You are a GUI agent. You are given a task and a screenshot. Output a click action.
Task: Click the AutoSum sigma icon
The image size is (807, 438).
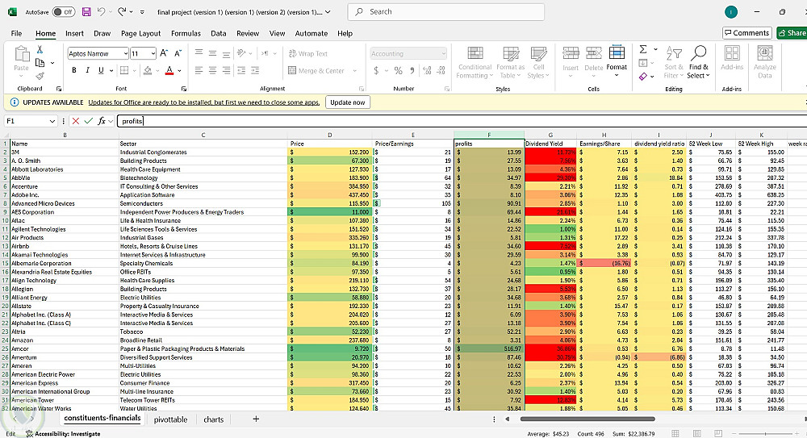coord(643,50)
